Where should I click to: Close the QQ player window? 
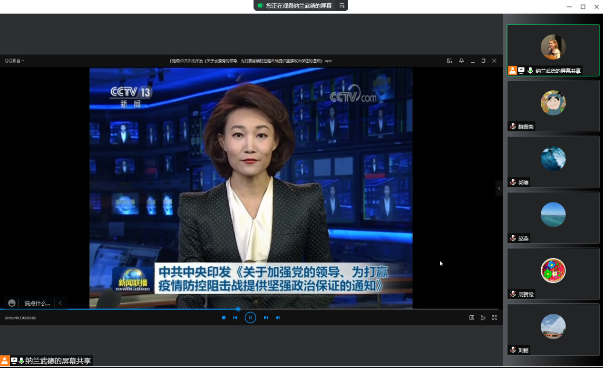(x=494, y=61)
